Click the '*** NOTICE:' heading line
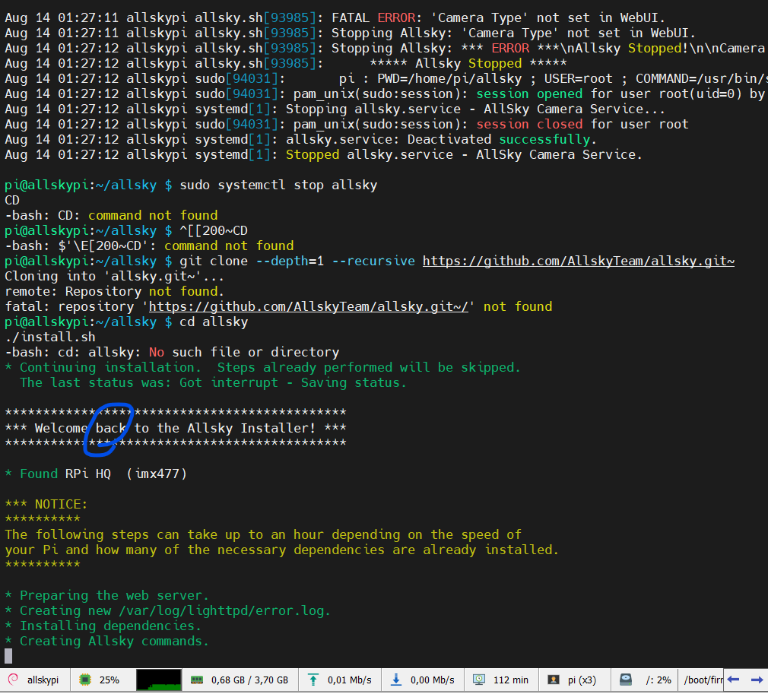 pos(46,504)
